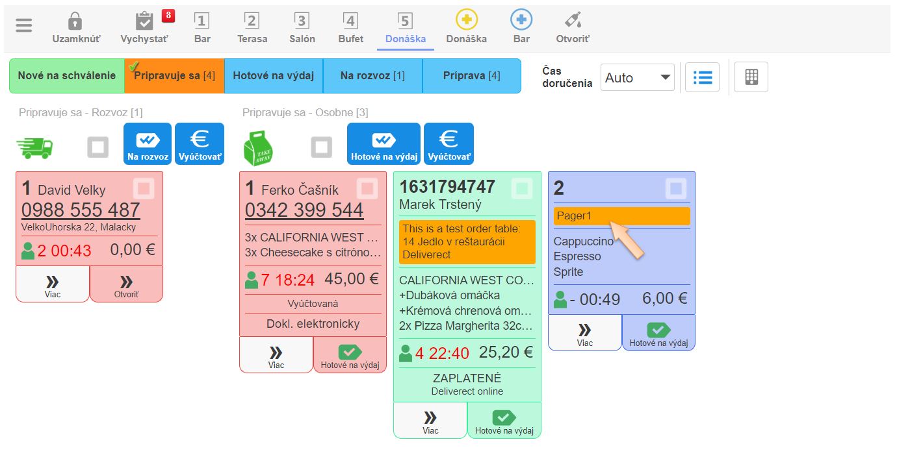Switch to the Na rozvoz tab
The height and width of the screenshot is (455, 897).
pos(372,76)
